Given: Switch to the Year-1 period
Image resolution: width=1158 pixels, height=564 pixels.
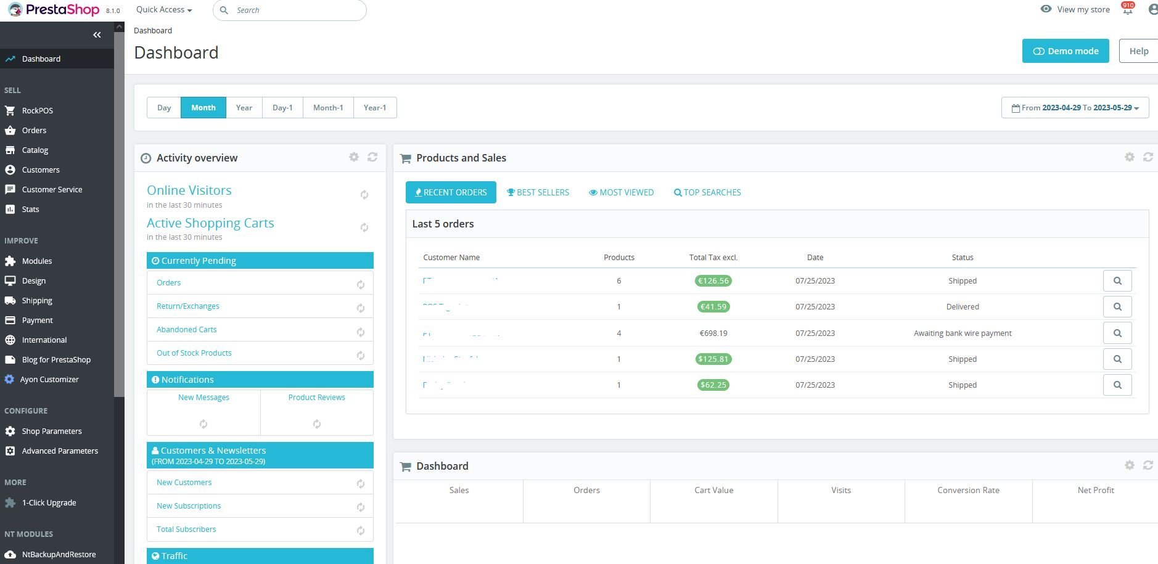Looking at the screenshot, I should pyautogui.click(x=374, y=107).
